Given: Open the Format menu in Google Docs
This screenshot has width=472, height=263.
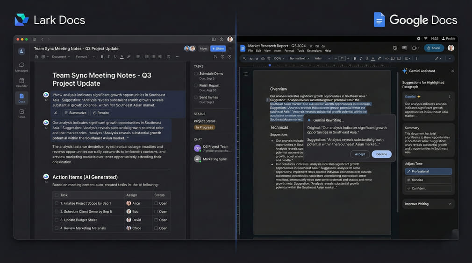Looking at the screenshot, I should tap(289, 51).
